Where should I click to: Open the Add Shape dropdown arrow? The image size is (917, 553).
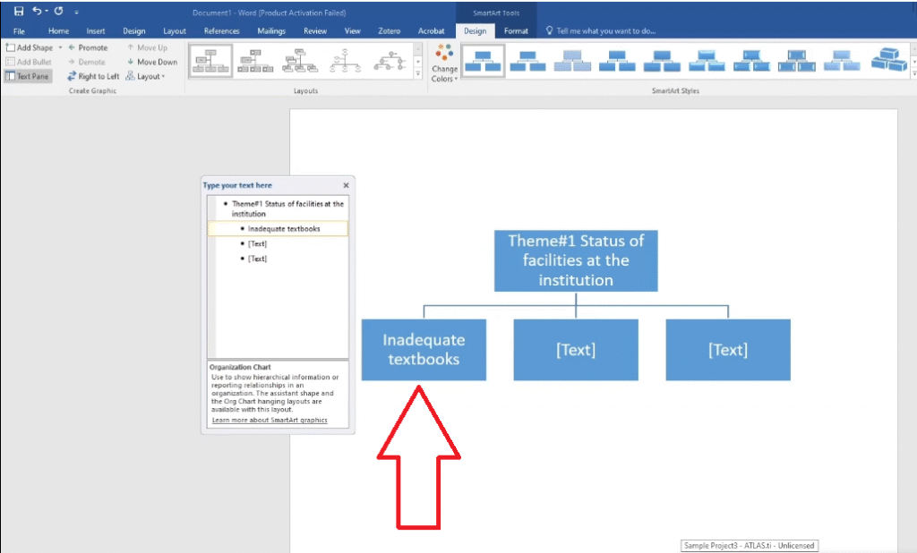pyautogui.click(x=60, y=47)
